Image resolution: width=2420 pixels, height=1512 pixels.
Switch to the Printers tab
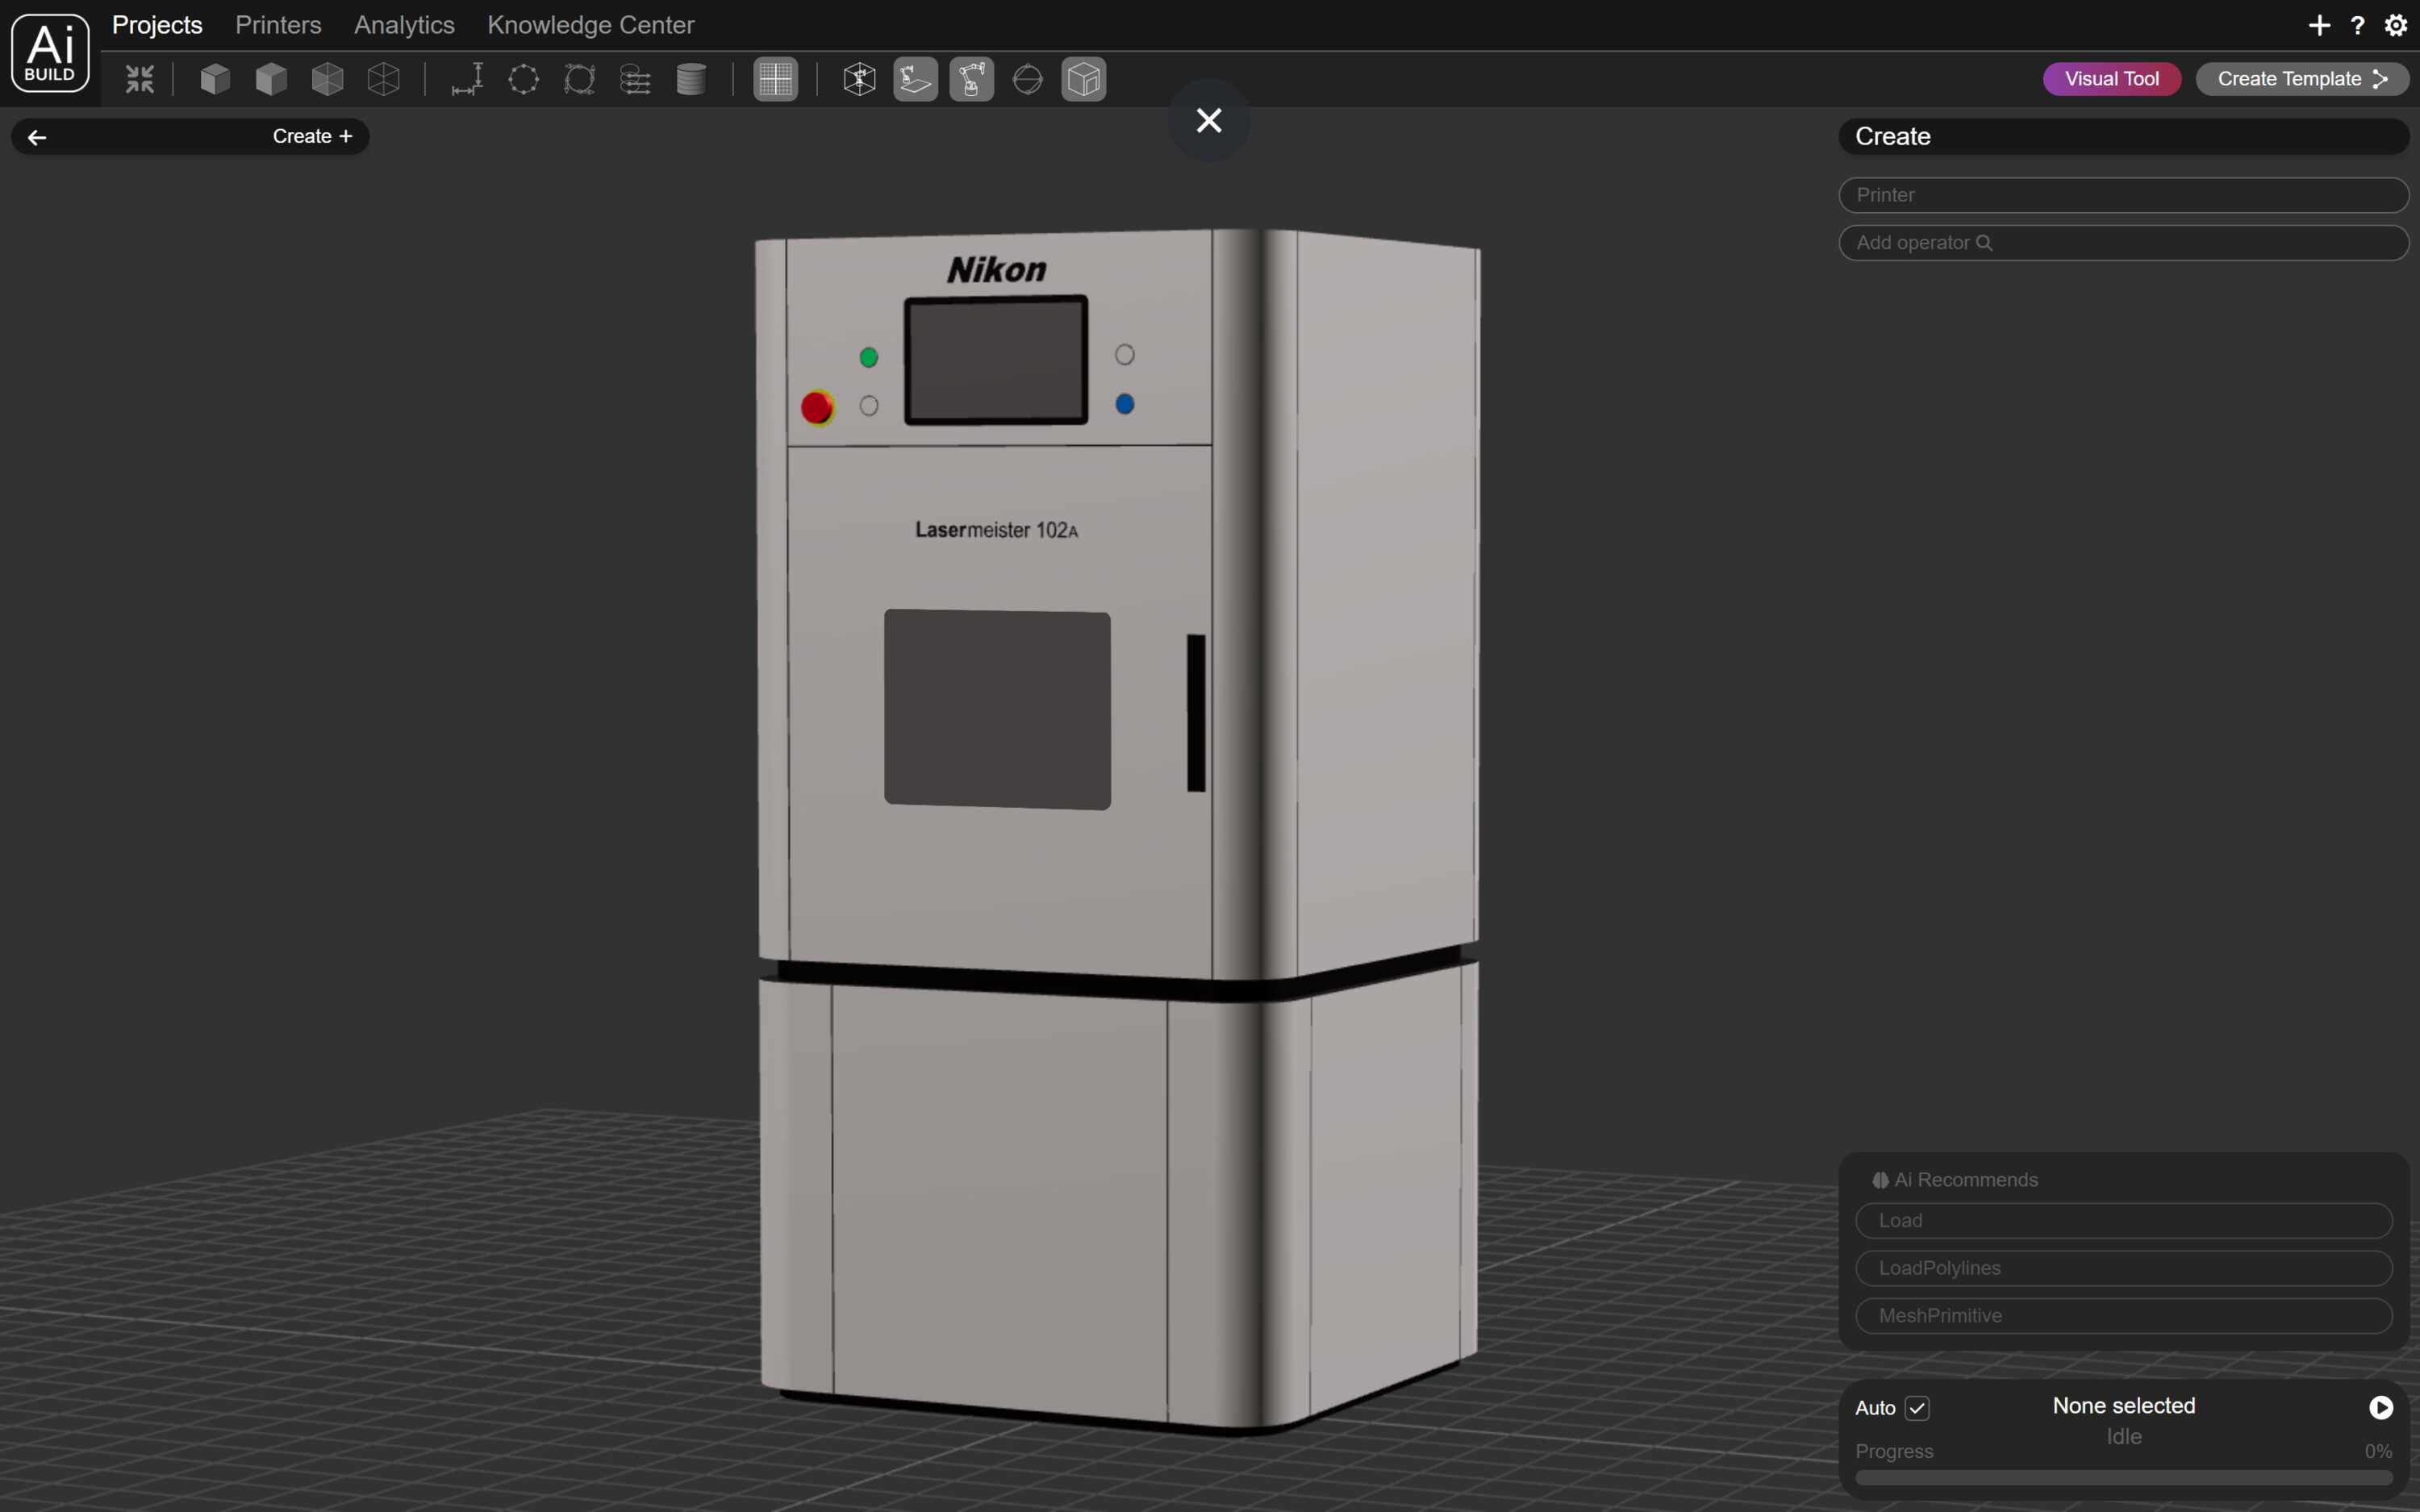pyautogui.click(x=278, y=25)
